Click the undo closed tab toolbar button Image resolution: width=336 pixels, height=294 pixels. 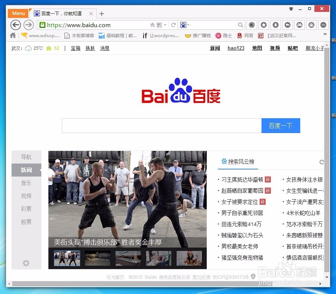tap(288, 25)
